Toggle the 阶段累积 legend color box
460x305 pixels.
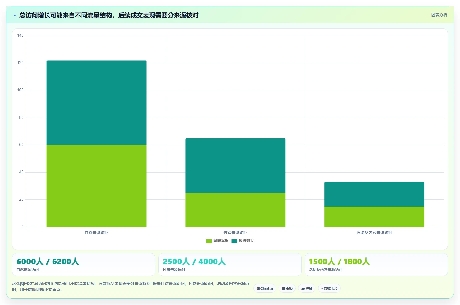(209, 241)
